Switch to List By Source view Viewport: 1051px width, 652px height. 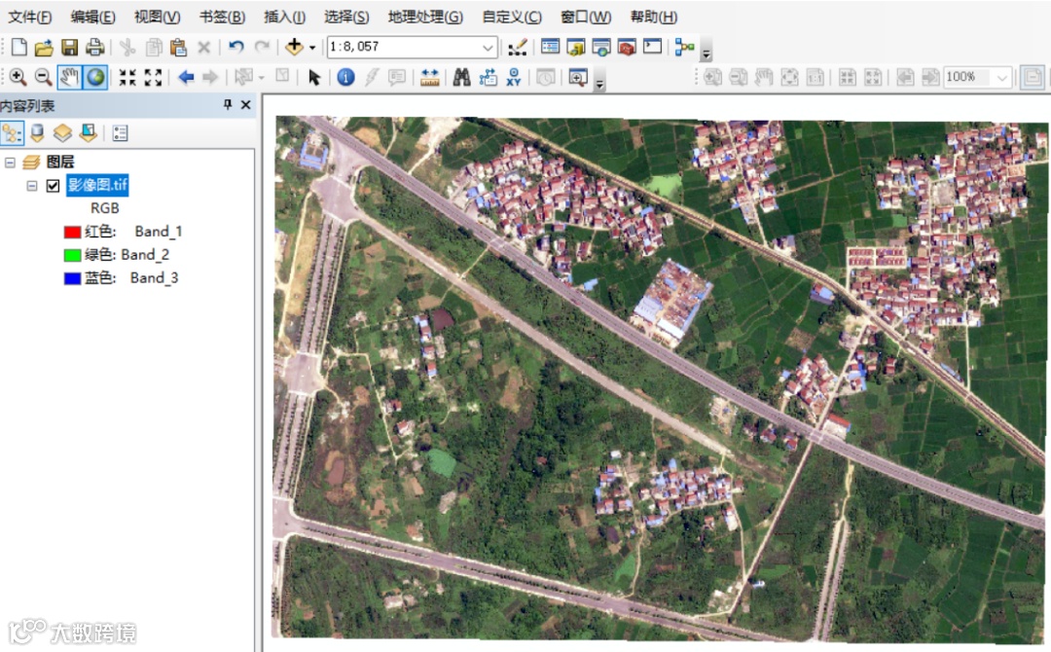tap(37, 133)
